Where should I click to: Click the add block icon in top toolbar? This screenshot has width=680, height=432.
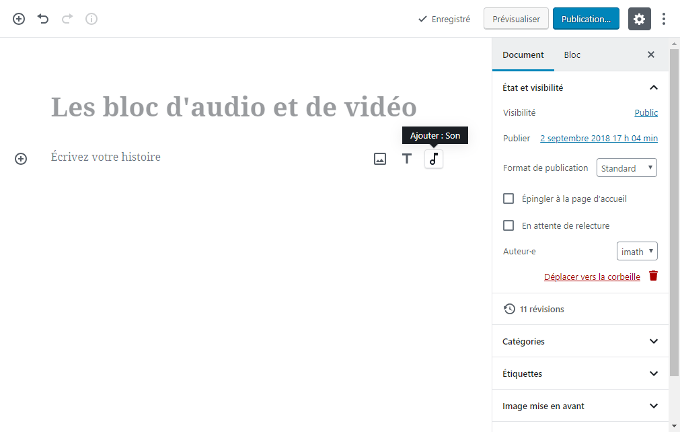[x=19, y=19]
